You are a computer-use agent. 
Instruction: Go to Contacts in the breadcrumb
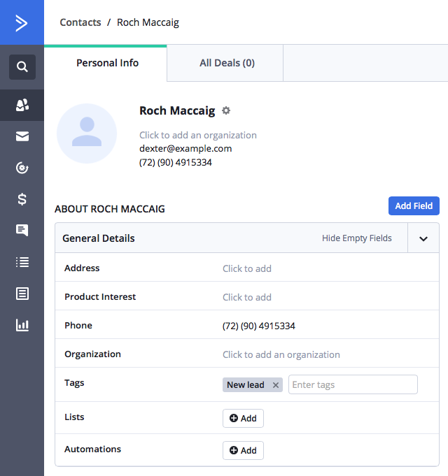80,22
